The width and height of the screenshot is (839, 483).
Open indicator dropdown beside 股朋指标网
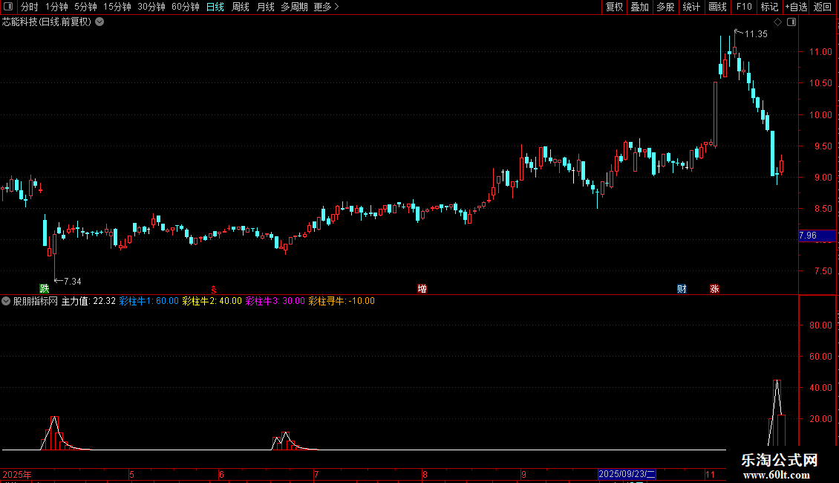(6, 301)
